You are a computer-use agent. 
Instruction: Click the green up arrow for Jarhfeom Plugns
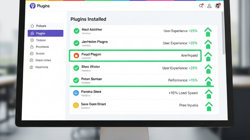pyautogui.click(x=208, y=44)
